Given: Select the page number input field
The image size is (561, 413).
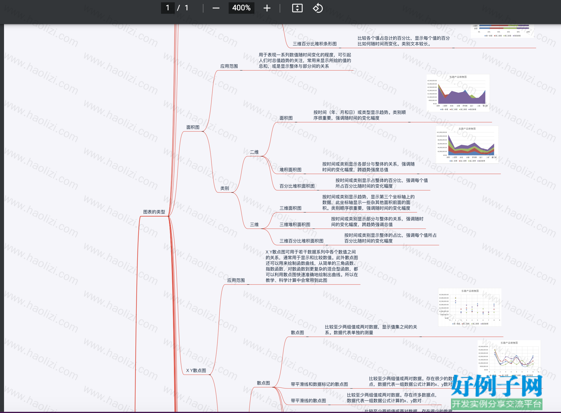Looking at the screenshot, I should 168,8.
